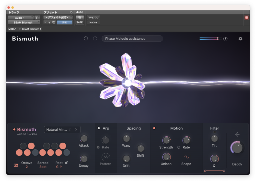This screenshot has width=256, height=182.
Task: Click the Motion Shape sine wave icon
Action: click(x=186, y=157)
